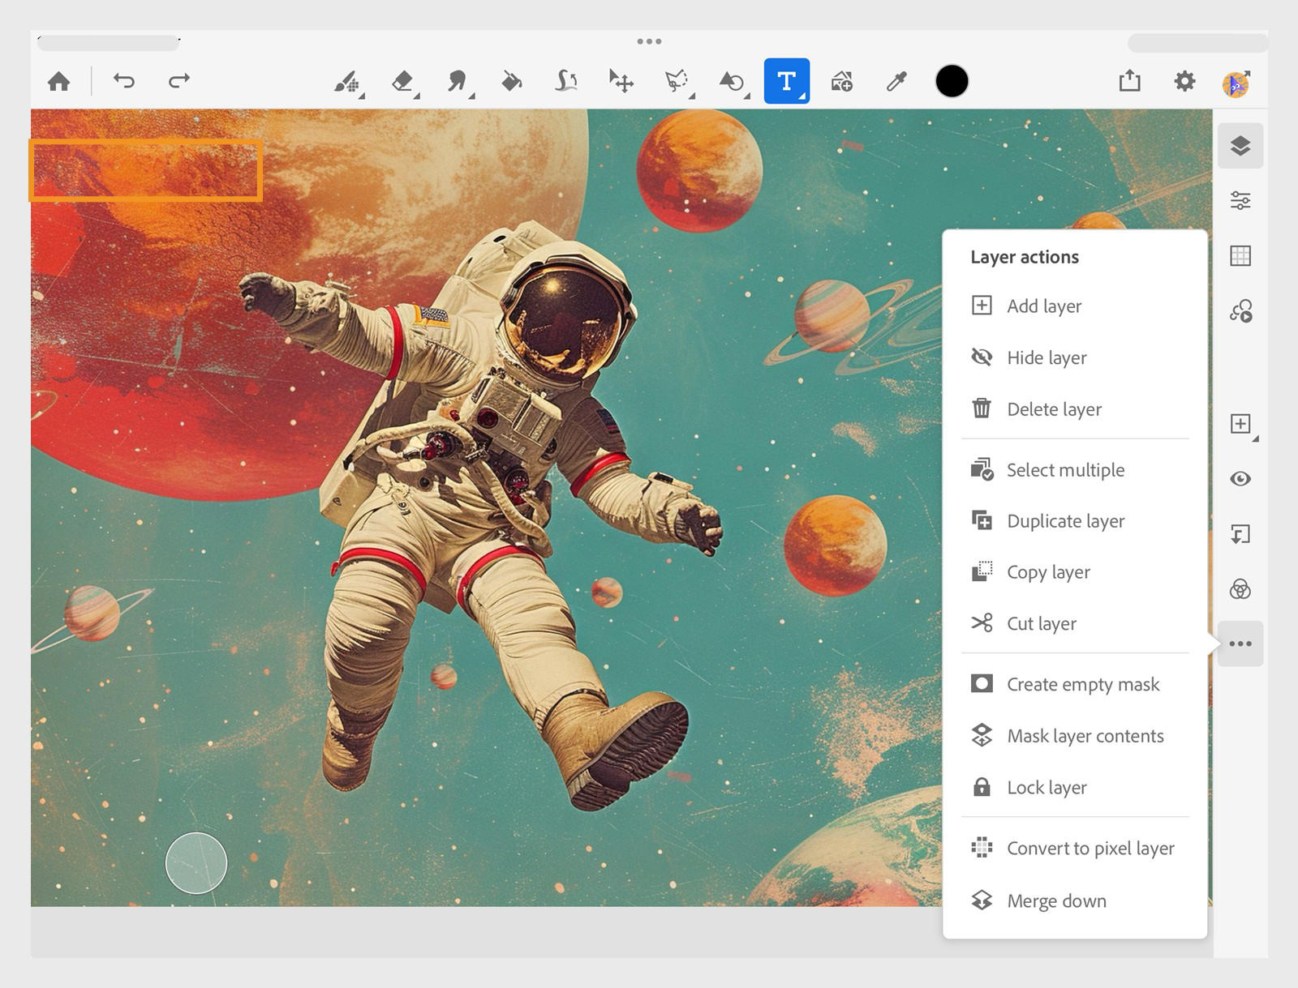Redo the last action
The width and height of the screenshot is (1298, 988).
(x=179, y=80)
